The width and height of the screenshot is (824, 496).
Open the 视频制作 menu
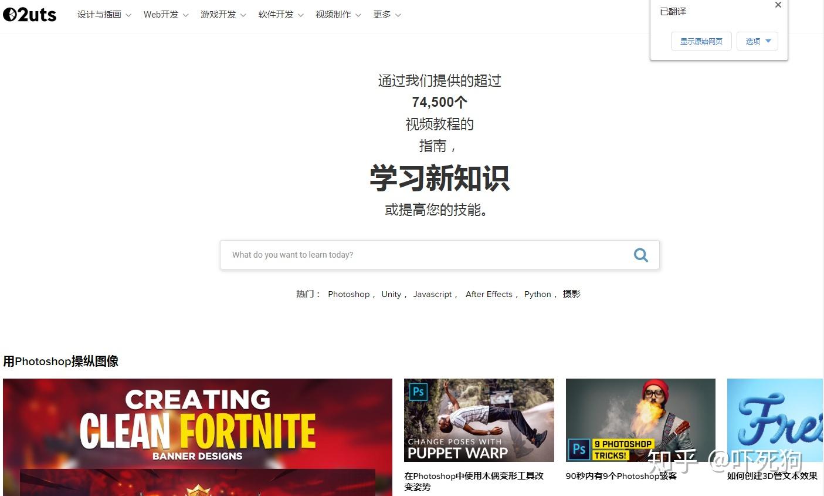(338, 15)
